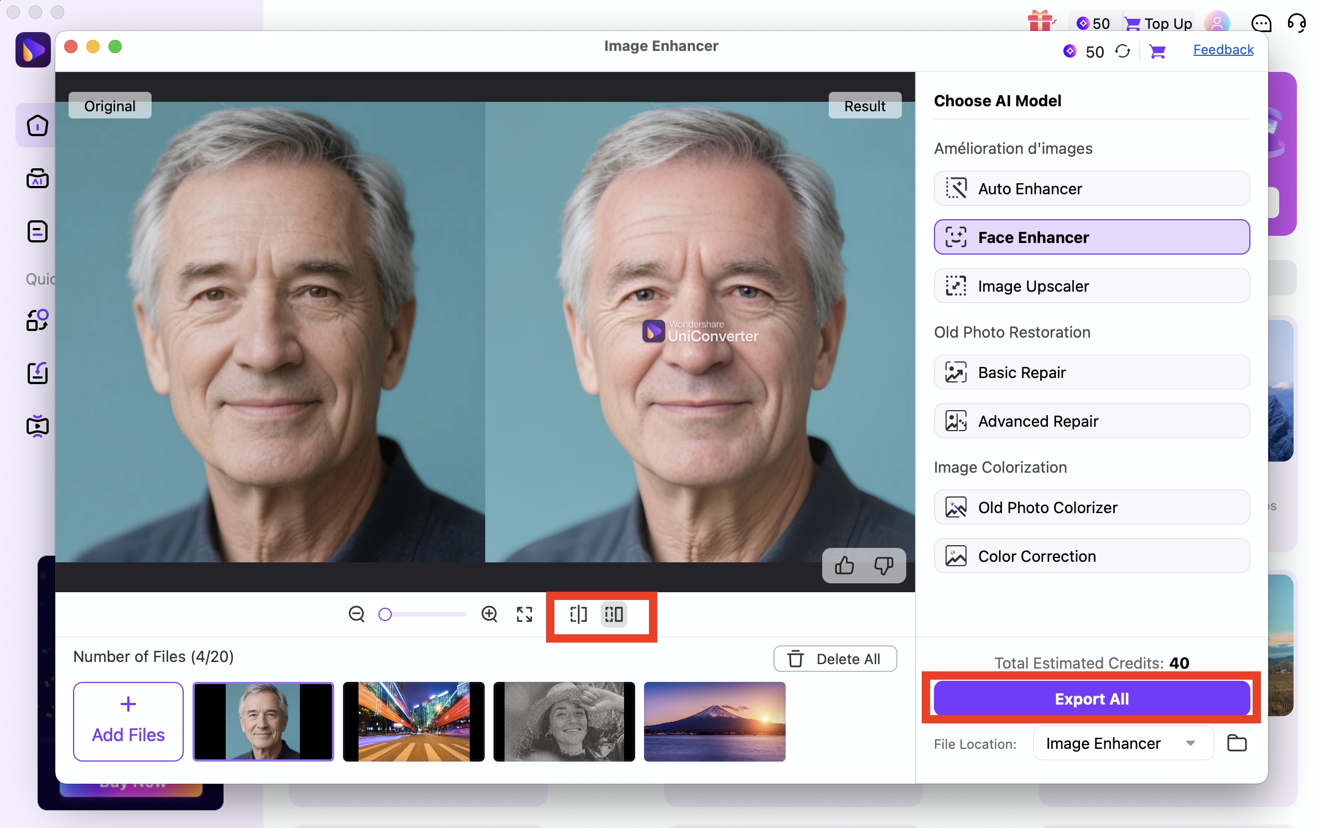Refresh credit balance using the sync icon
The height and width of the screenshot is (828, 1319).
coord(1124,51)
